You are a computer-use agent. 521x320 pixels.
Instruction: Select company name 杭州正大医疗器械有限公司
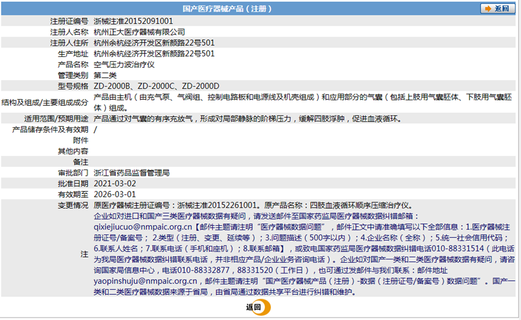click(x=139, y=32)
